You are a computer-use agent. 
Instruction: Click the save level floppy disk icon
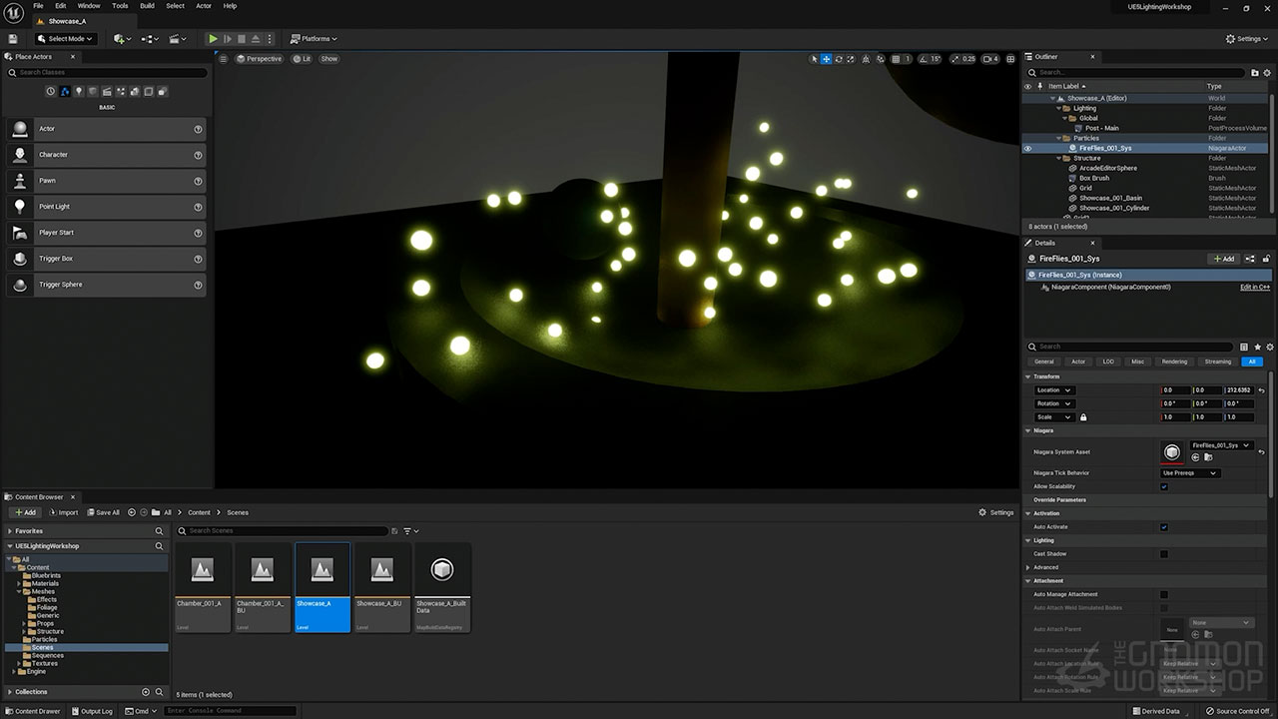[x=13, y=39]
